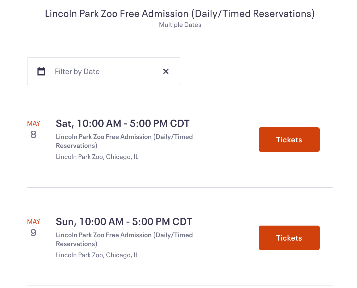Click the calendar icon in the date filter

coord(41,71)
